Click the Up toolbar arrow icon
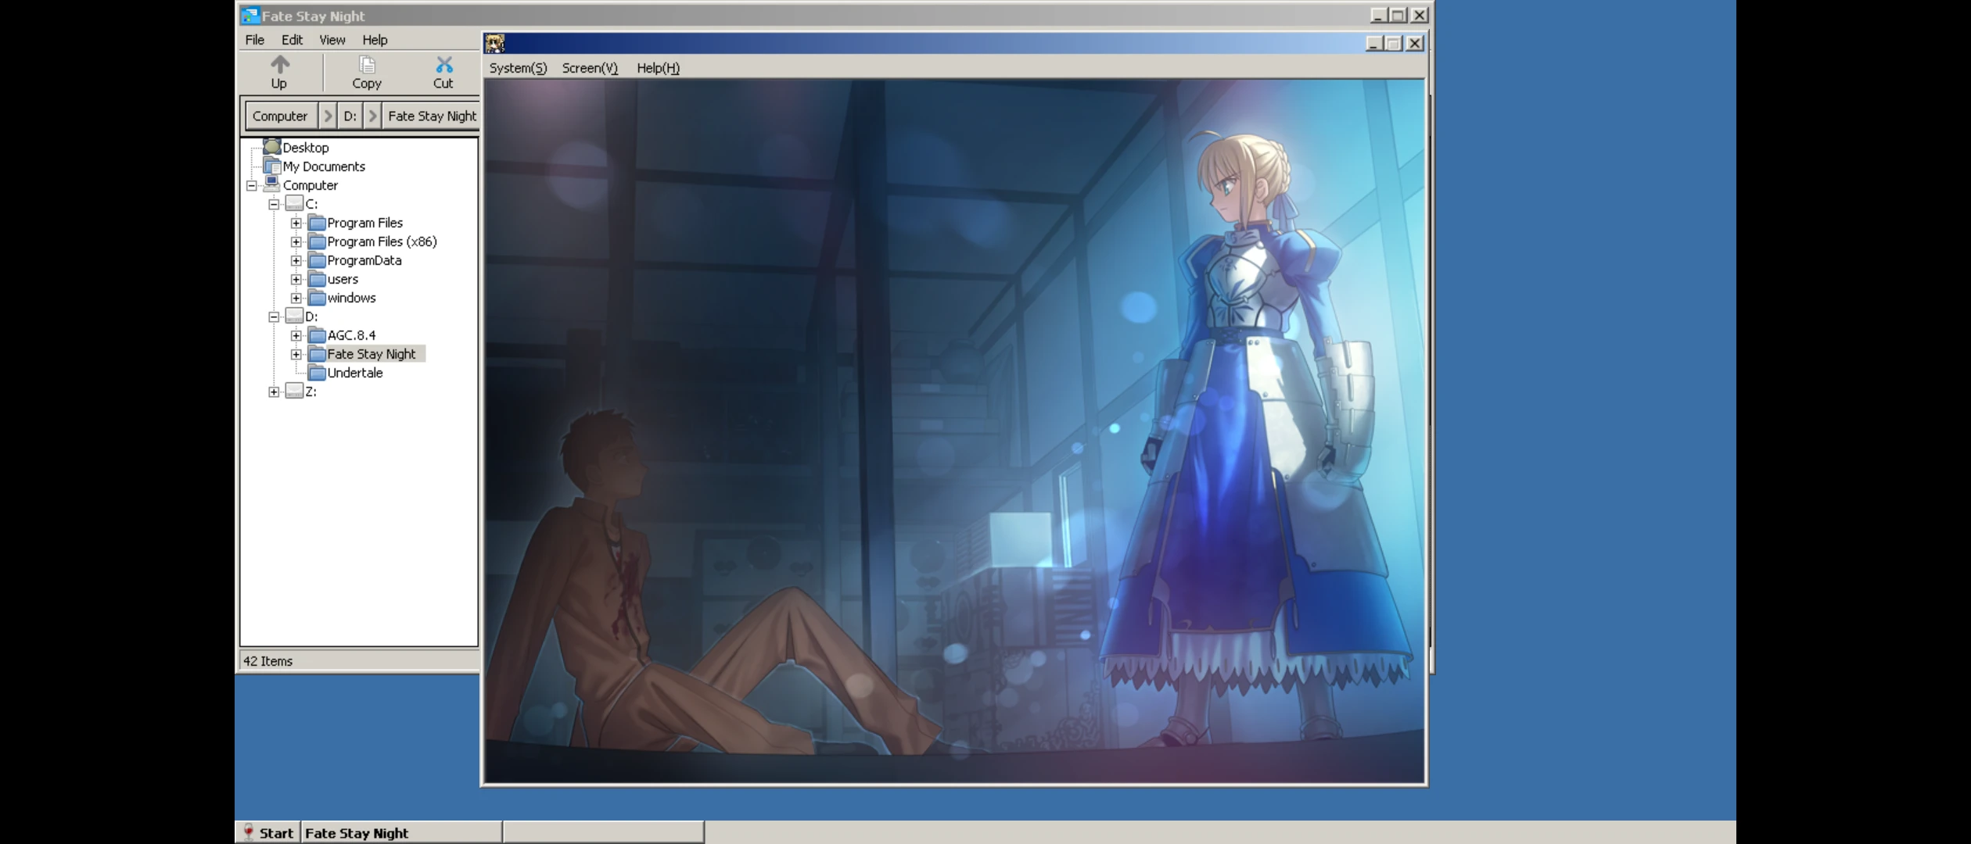This screenshot has width=1971, height=844. [279, 64]
